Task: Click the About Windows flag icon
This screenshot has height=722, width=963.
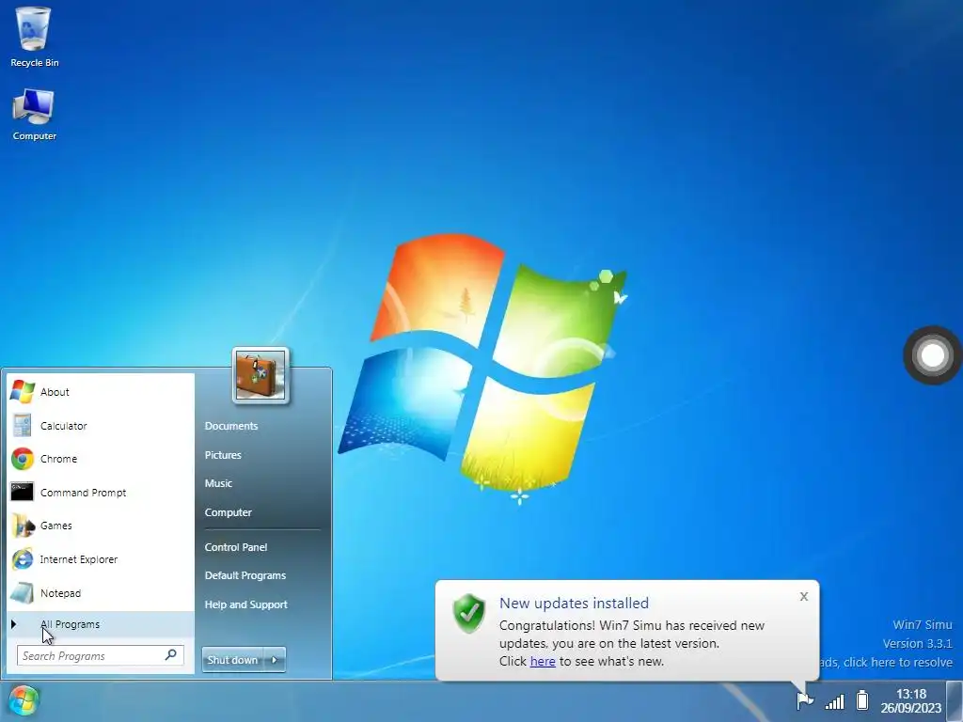Action: 23,392
